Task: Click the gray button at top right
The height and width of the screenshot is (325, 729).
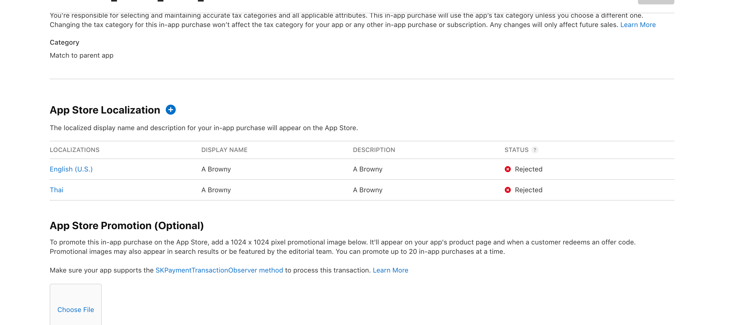Action: tap(655, 2)
